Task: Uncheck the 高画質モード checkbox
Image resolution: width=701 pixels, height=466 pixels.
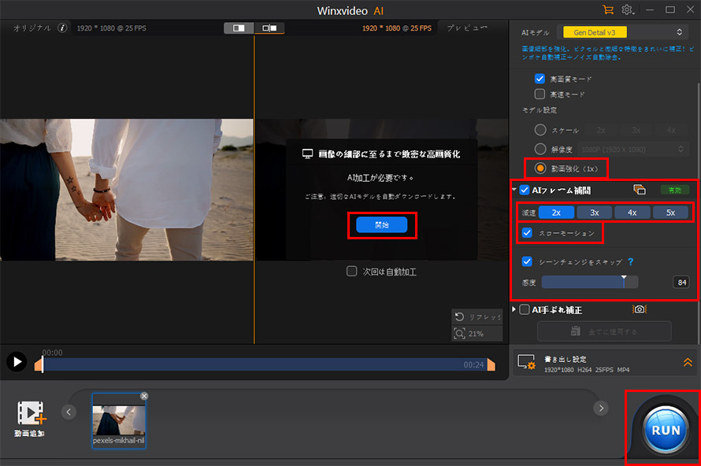Action: pos(540,79)
